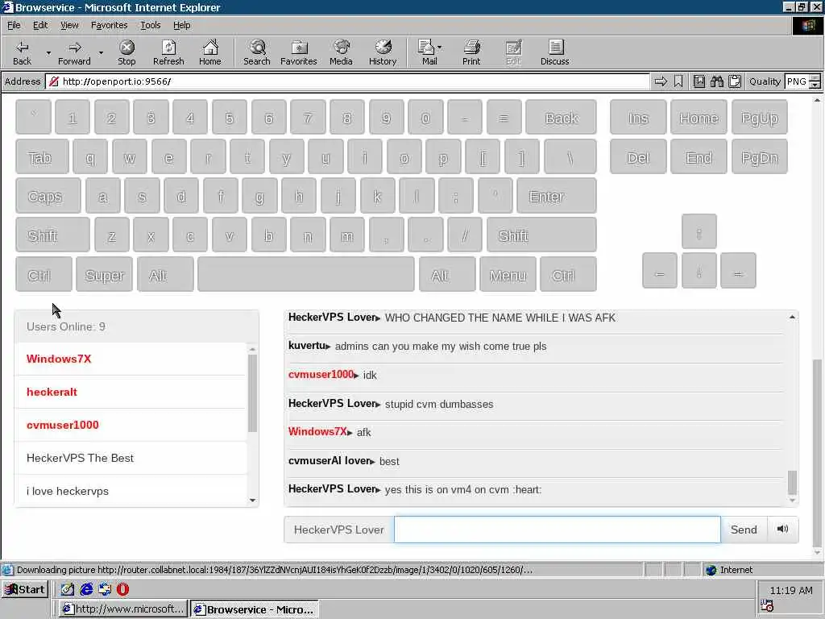Click the left arrow virtual key

[659, 271]
